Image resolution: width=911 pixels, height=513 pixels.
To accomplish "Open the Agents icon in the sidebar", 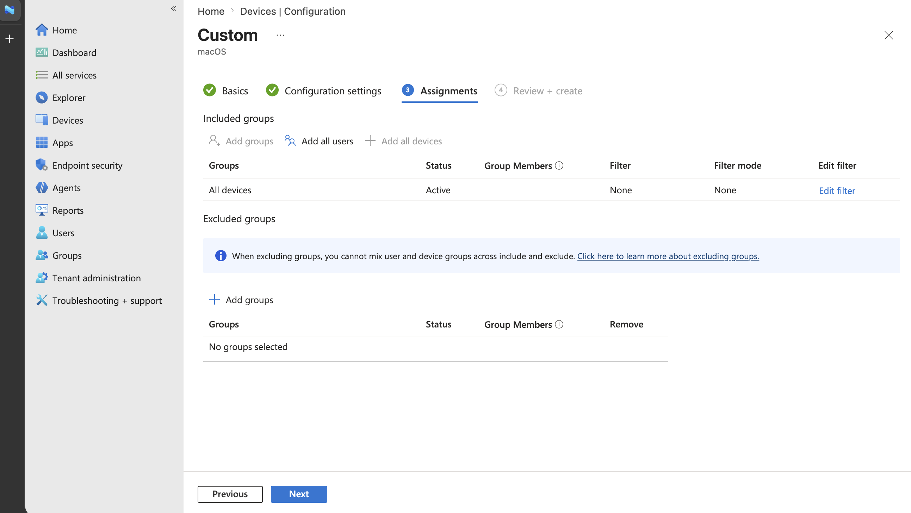I will point(42,188).
